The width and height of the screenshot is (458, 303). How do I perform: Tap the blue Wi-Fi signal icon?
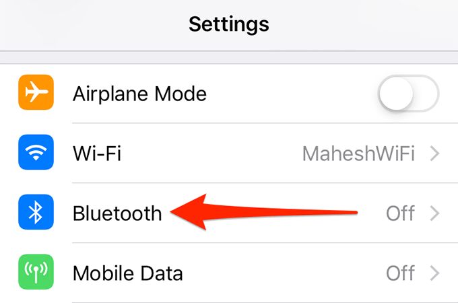tap(36, 152)
